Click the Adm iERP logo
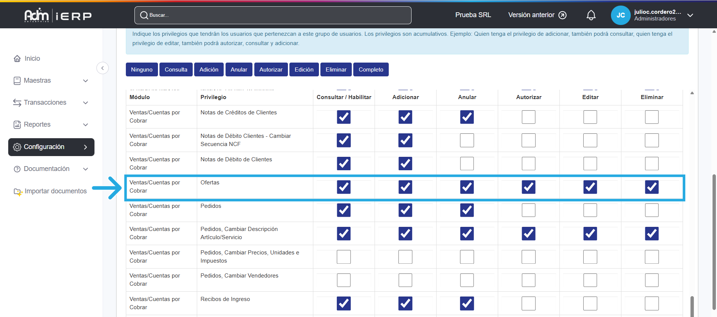Viewport: 717px width, 317px height. tap(58, 15)
